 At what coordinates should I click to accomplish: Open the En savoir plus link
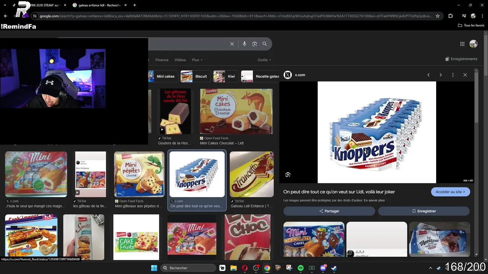[x=374, y=200]
